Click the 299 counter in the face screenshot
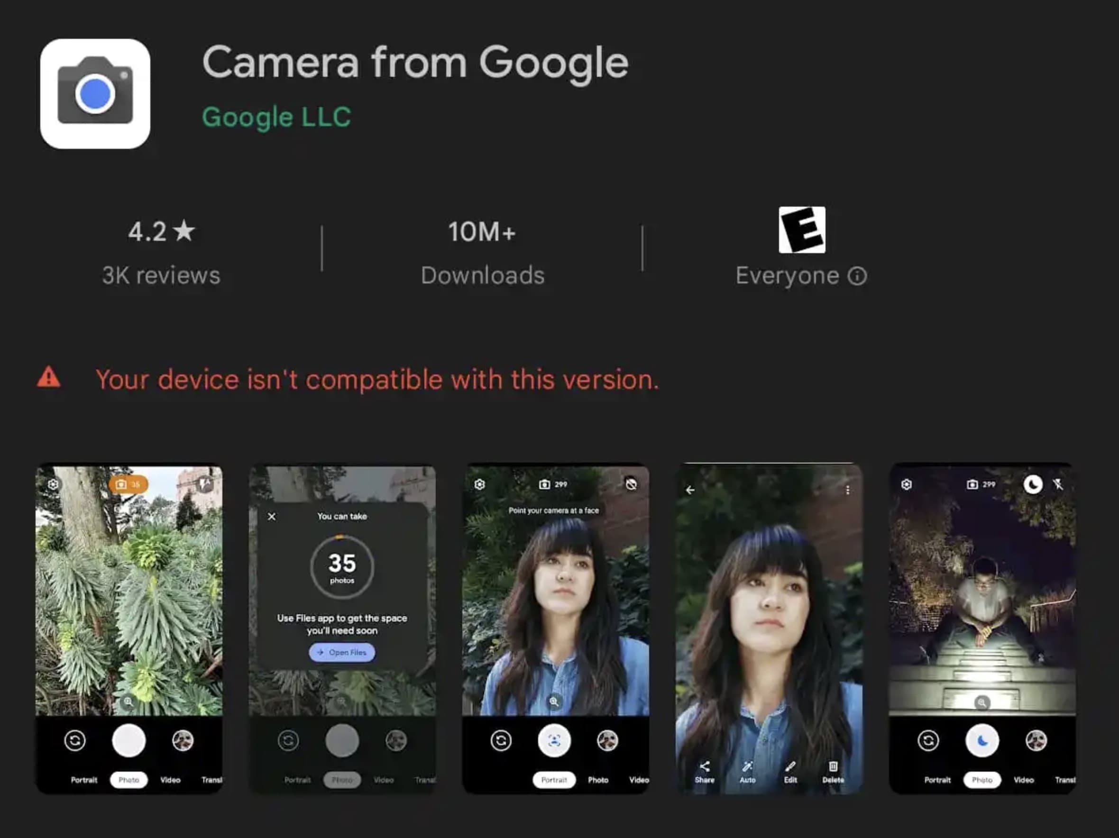Screen dimensions: 1119x838 tap(553, 484)
